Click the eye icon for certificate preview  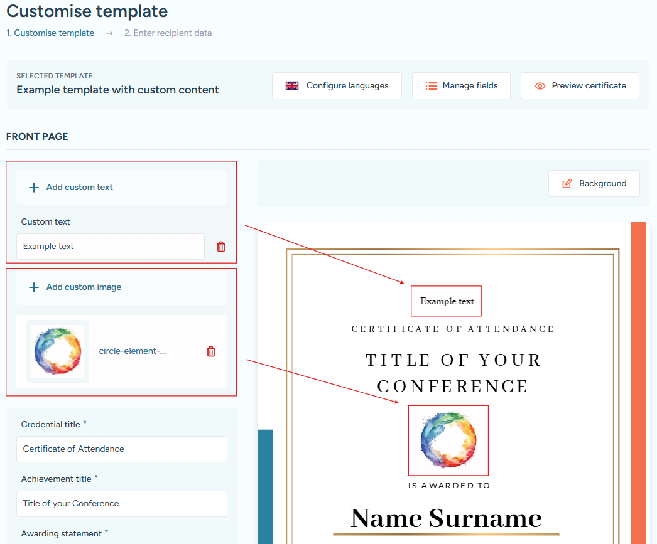[540, 86]
